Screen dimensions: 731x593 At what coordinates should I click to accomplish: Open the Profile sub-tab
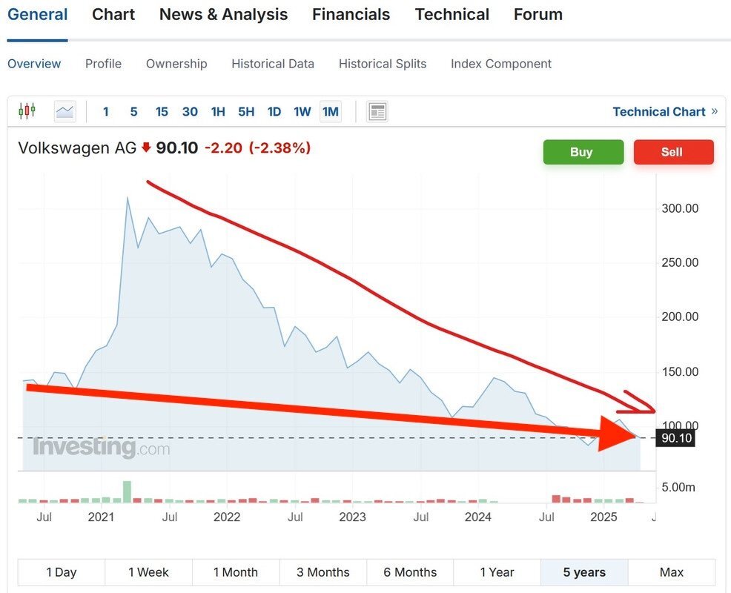pyautogui.click(x=103, y=64)
